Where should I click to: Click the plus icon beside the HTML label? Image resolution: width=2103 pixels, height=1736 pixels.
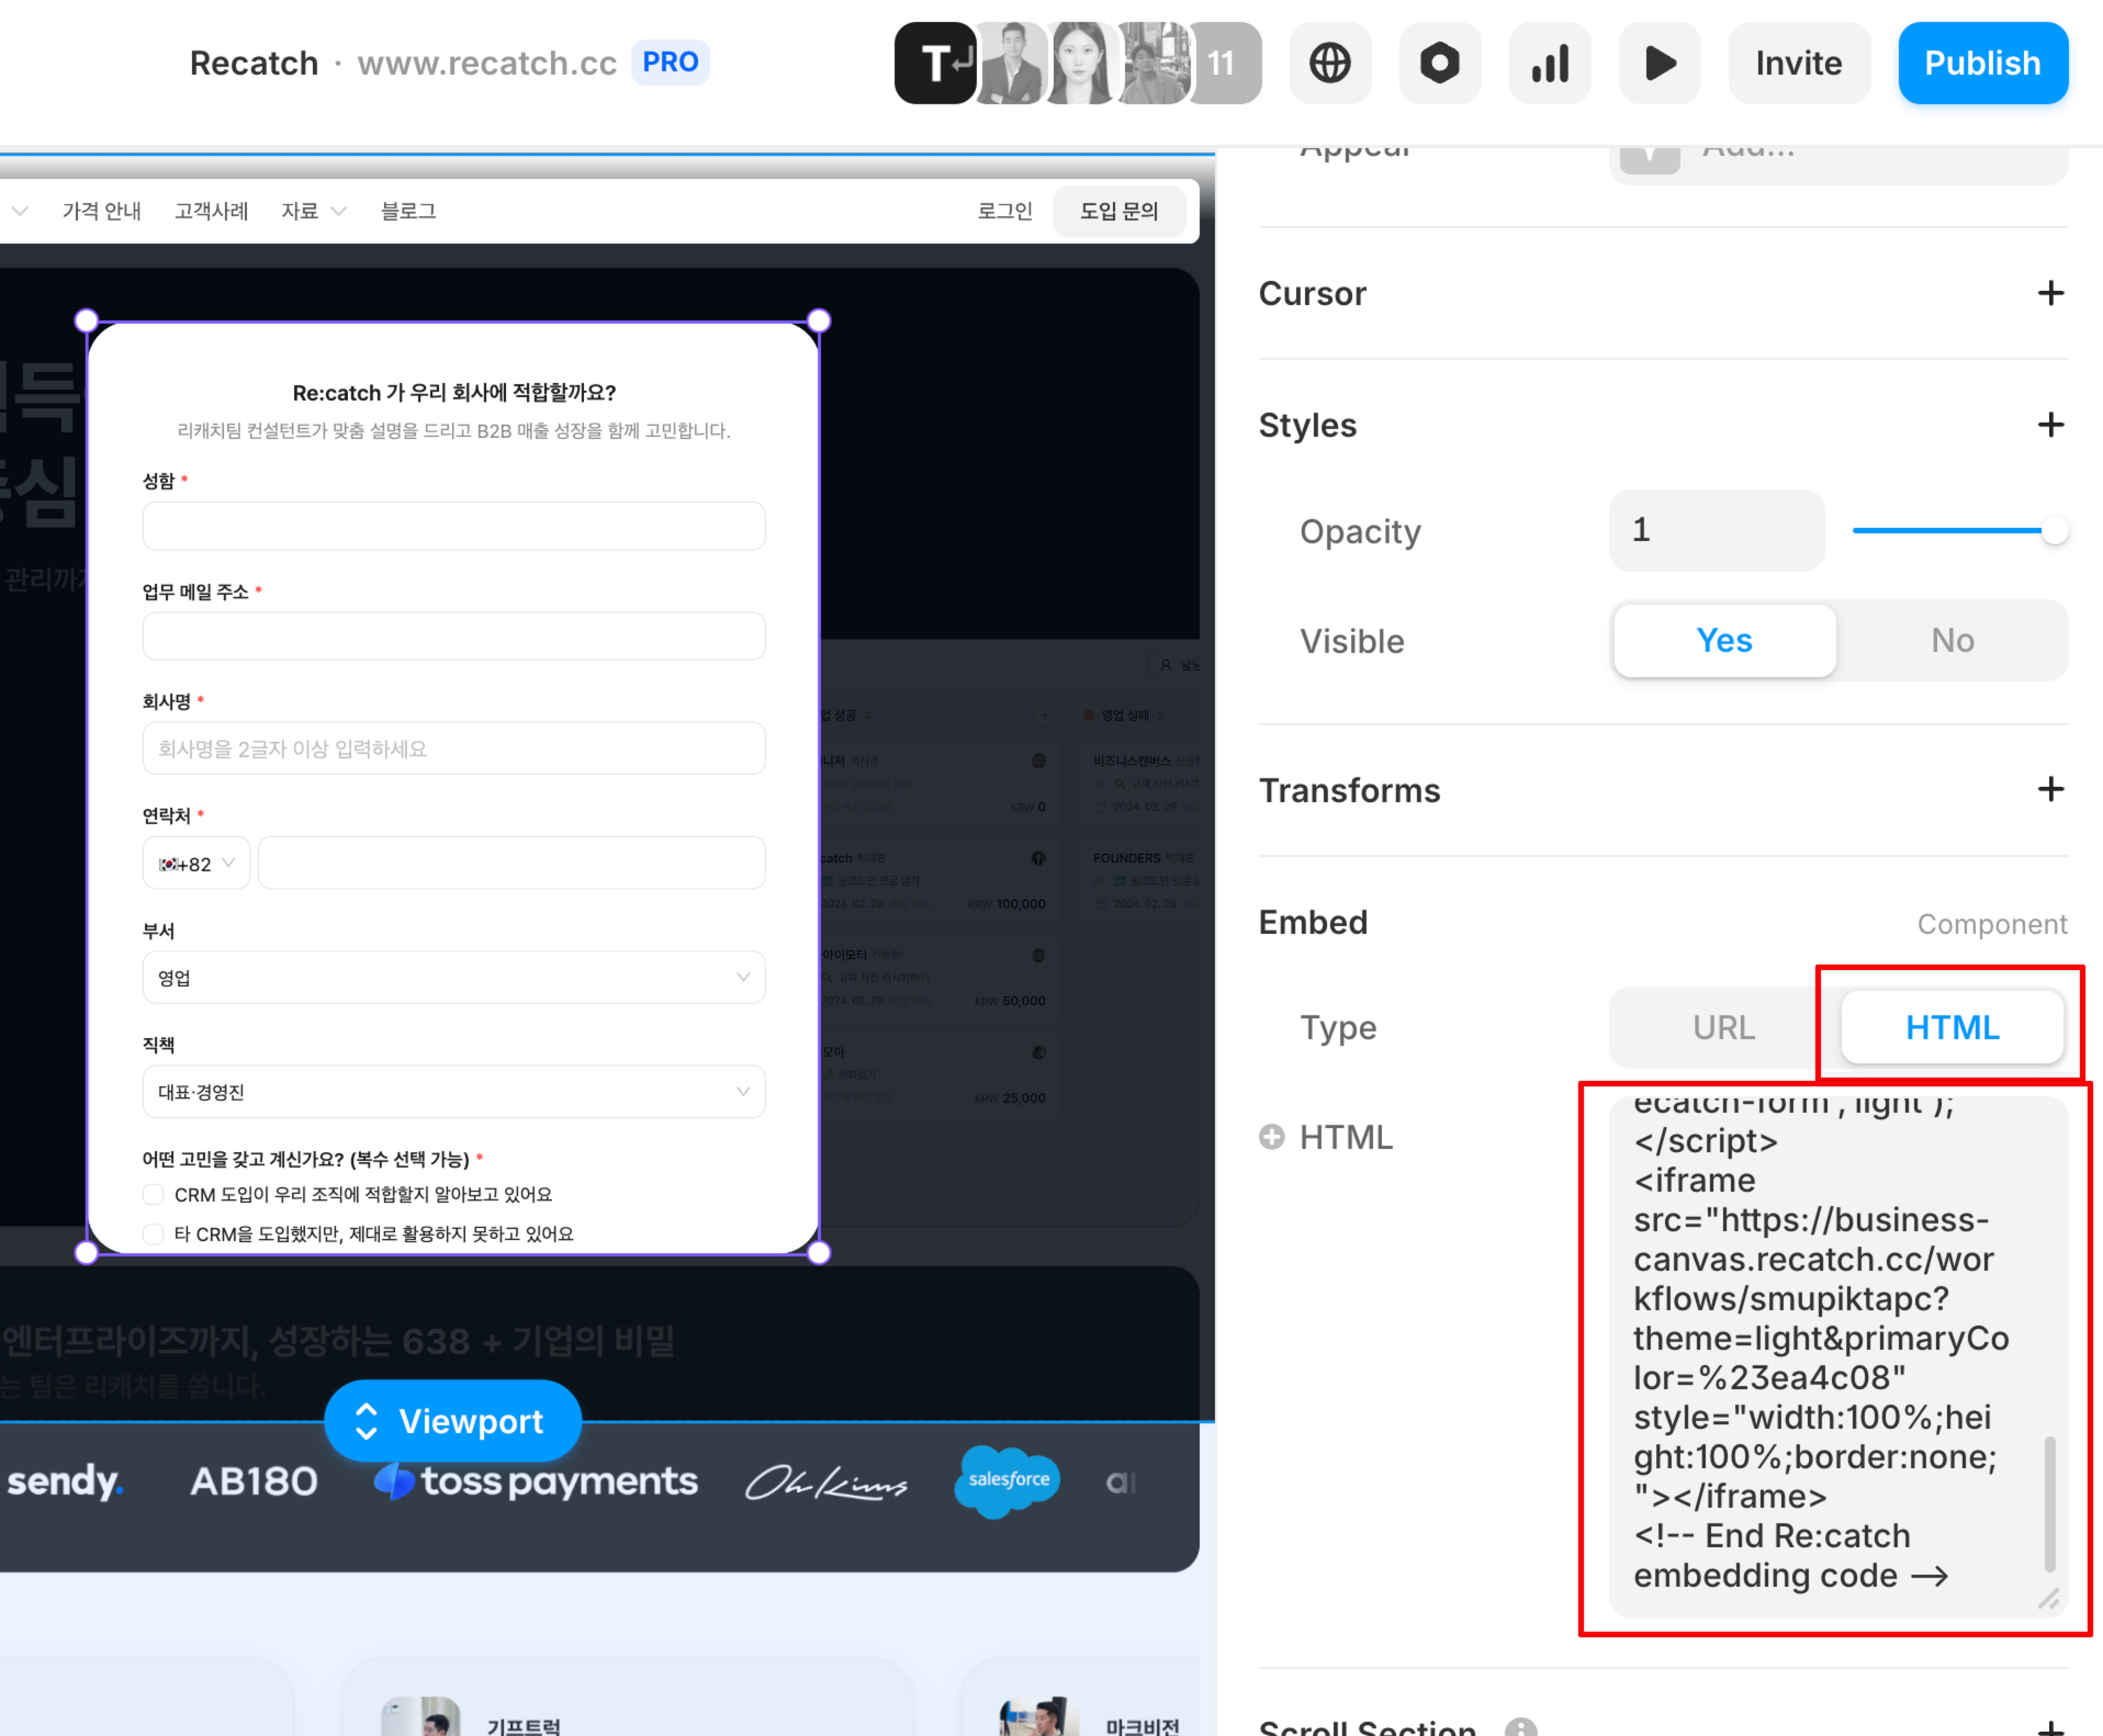pos(1271,1137)
